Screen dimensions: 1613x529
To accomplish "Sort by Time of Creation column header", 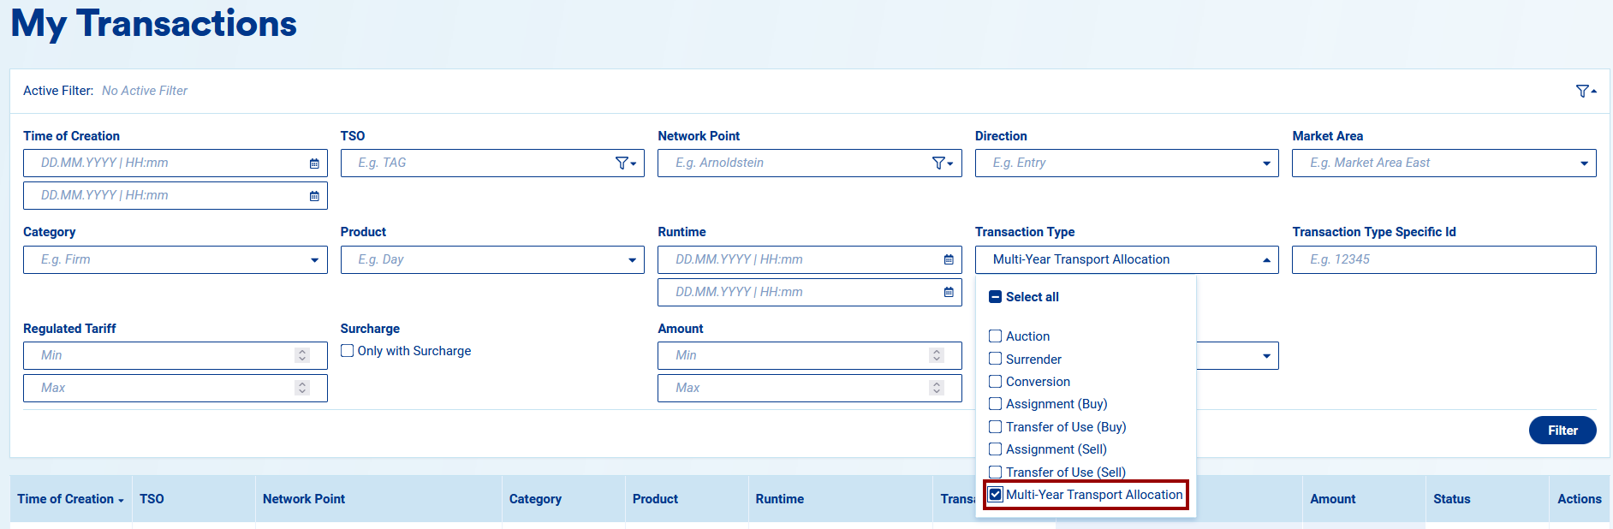I will point(68,499).
